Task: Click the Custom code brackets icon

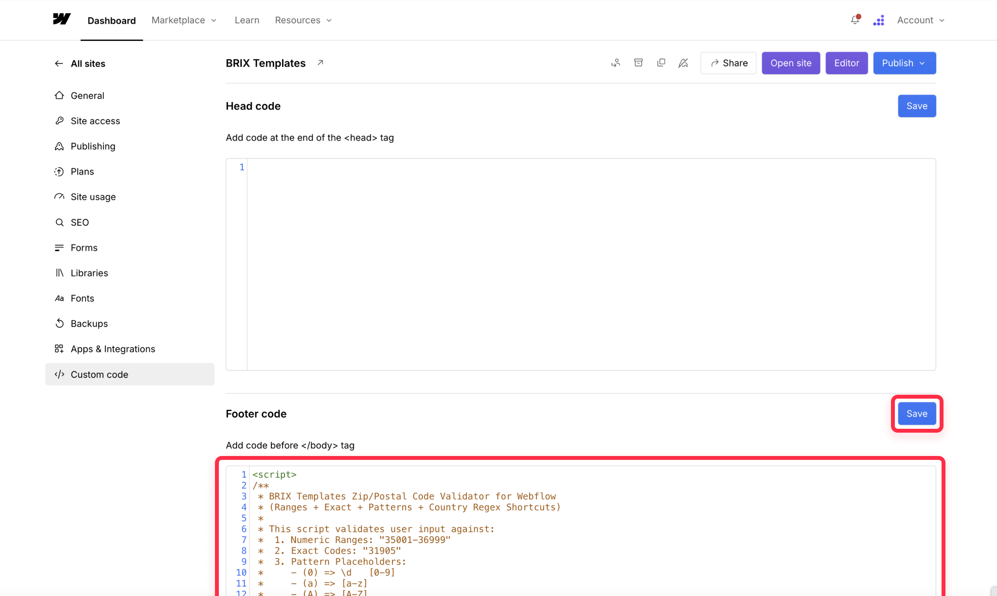Action: (x=59, y=374)
